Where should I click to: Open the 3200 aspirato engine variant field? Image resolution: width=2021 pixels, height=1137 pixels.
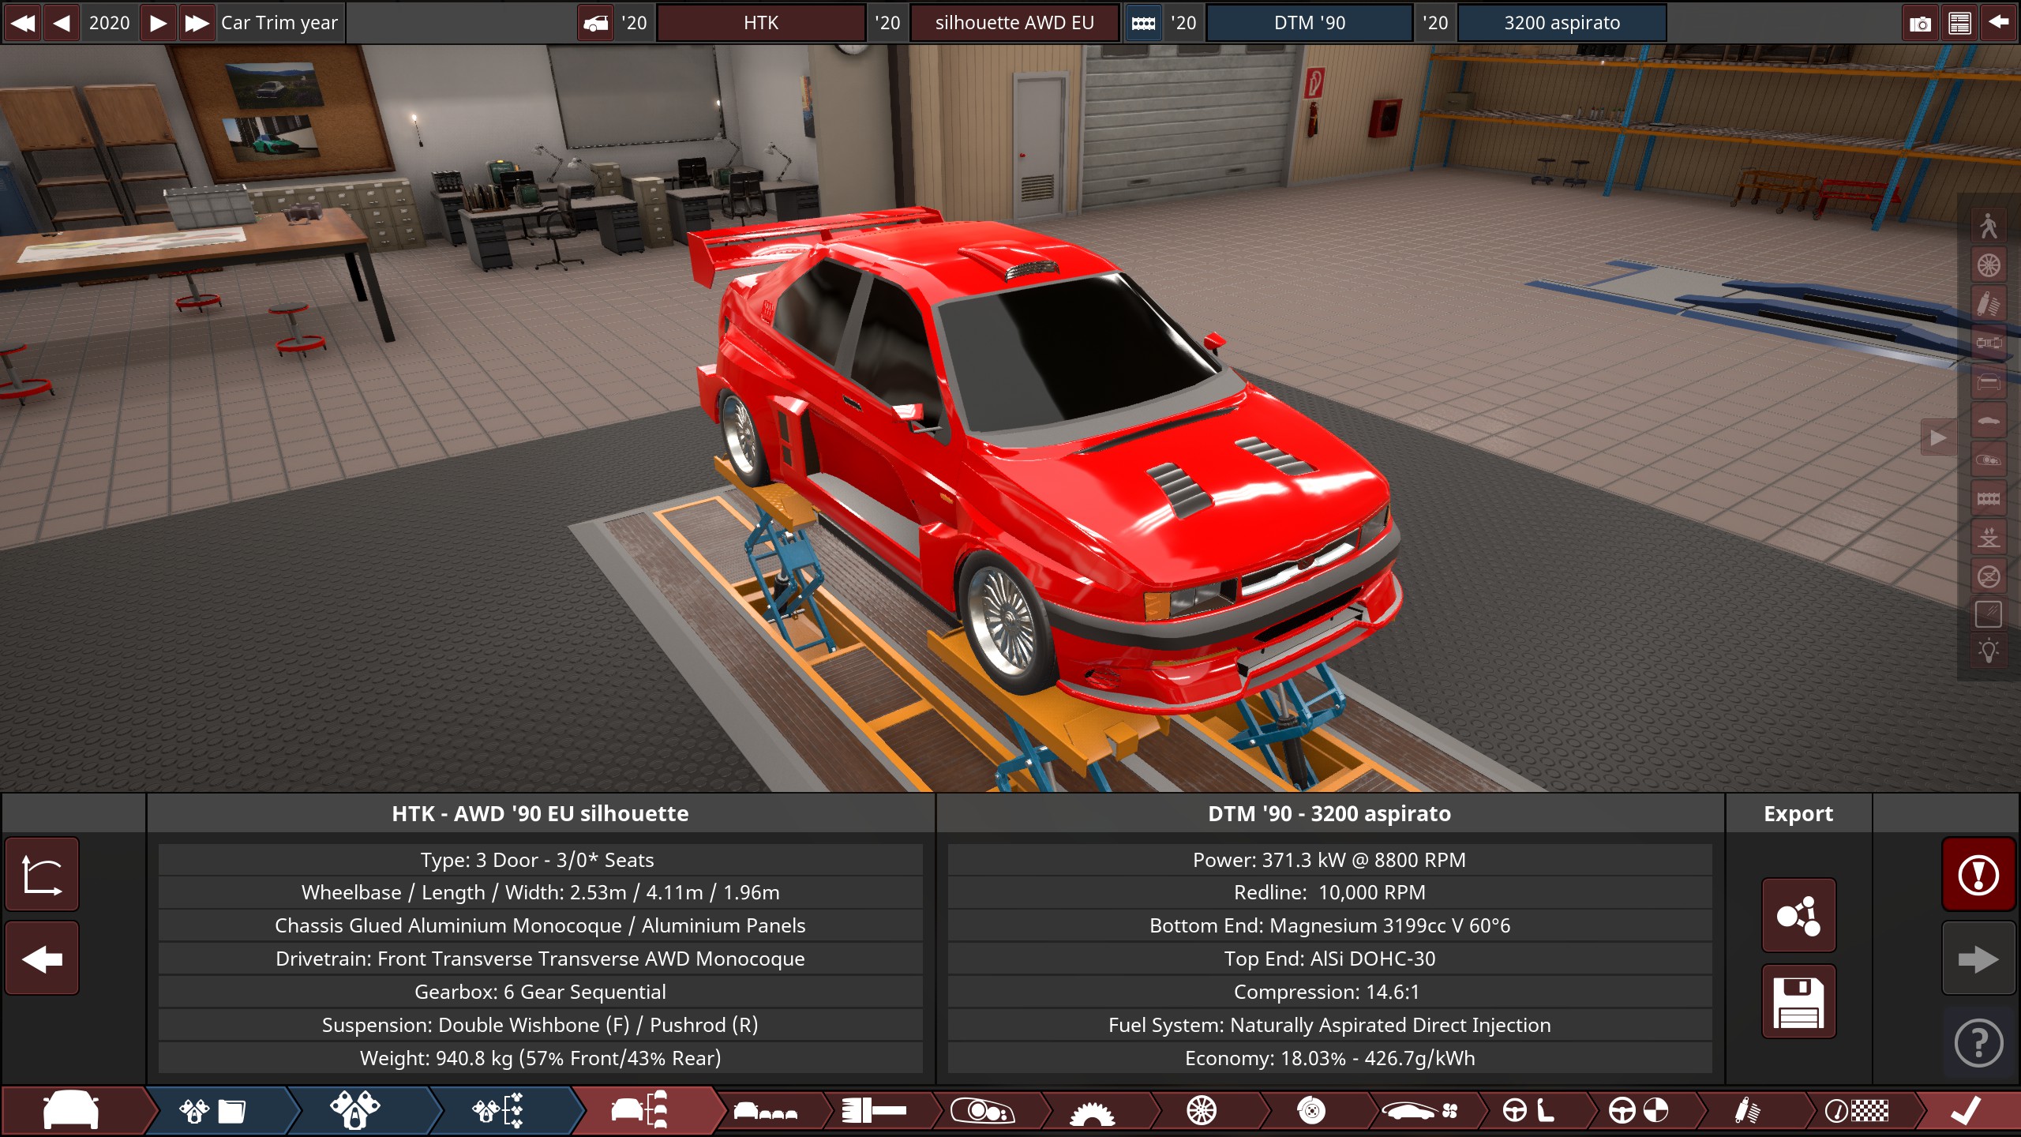click(x=1562, y=22)
